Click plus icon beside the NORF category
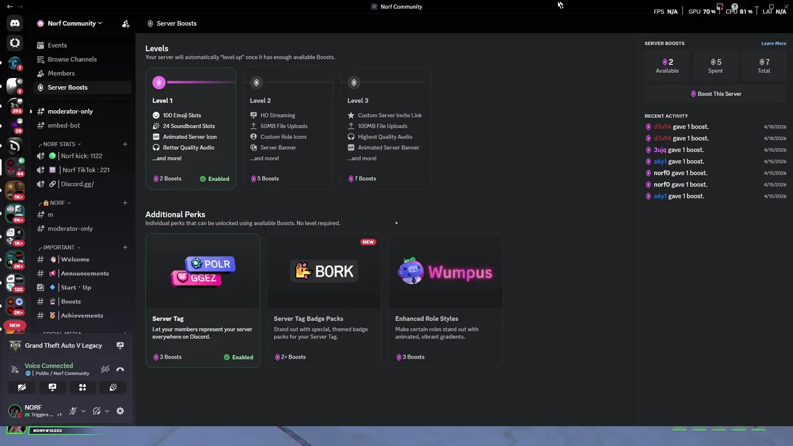Screen dimensions: 793x446 pyautogui.click(x=125, y=203)
